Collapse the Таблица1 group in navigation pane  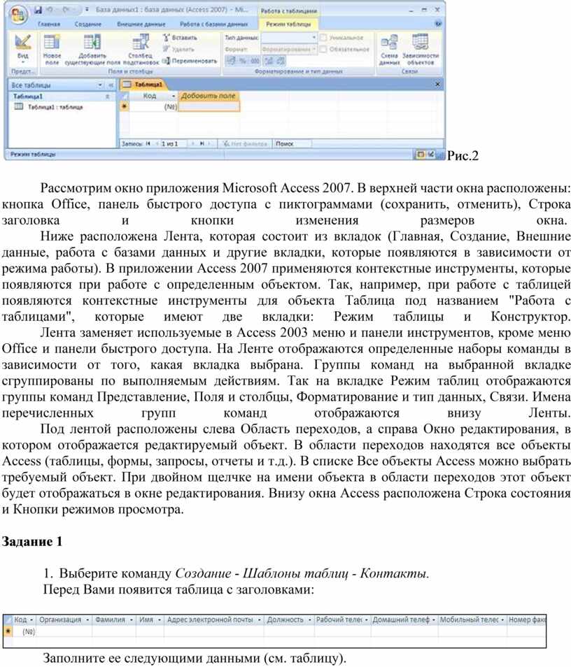(107, 96)
